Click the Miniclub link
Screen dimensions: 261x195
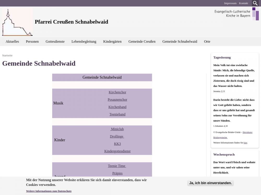[117, 129]
